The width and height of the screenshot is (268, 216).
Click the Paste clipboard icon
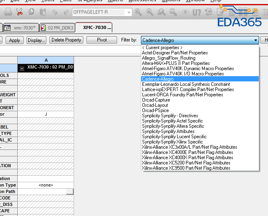click(43, 12)
